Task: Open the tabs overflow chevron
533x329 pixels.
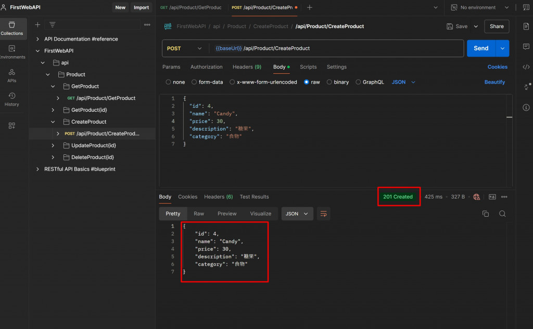Action: click(436, 7)
